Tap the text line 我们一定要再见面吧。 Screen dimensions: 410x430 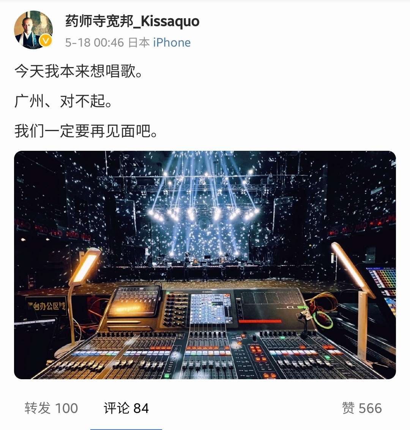coord(86,131)
